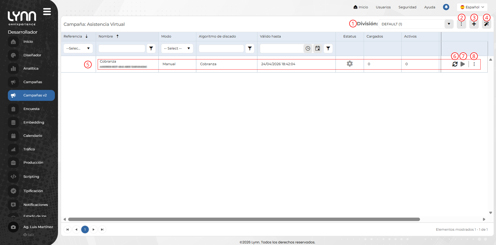This screenshot has height=245, width=496.
Task: Click the Salir logout link
Action: (29, 235)
